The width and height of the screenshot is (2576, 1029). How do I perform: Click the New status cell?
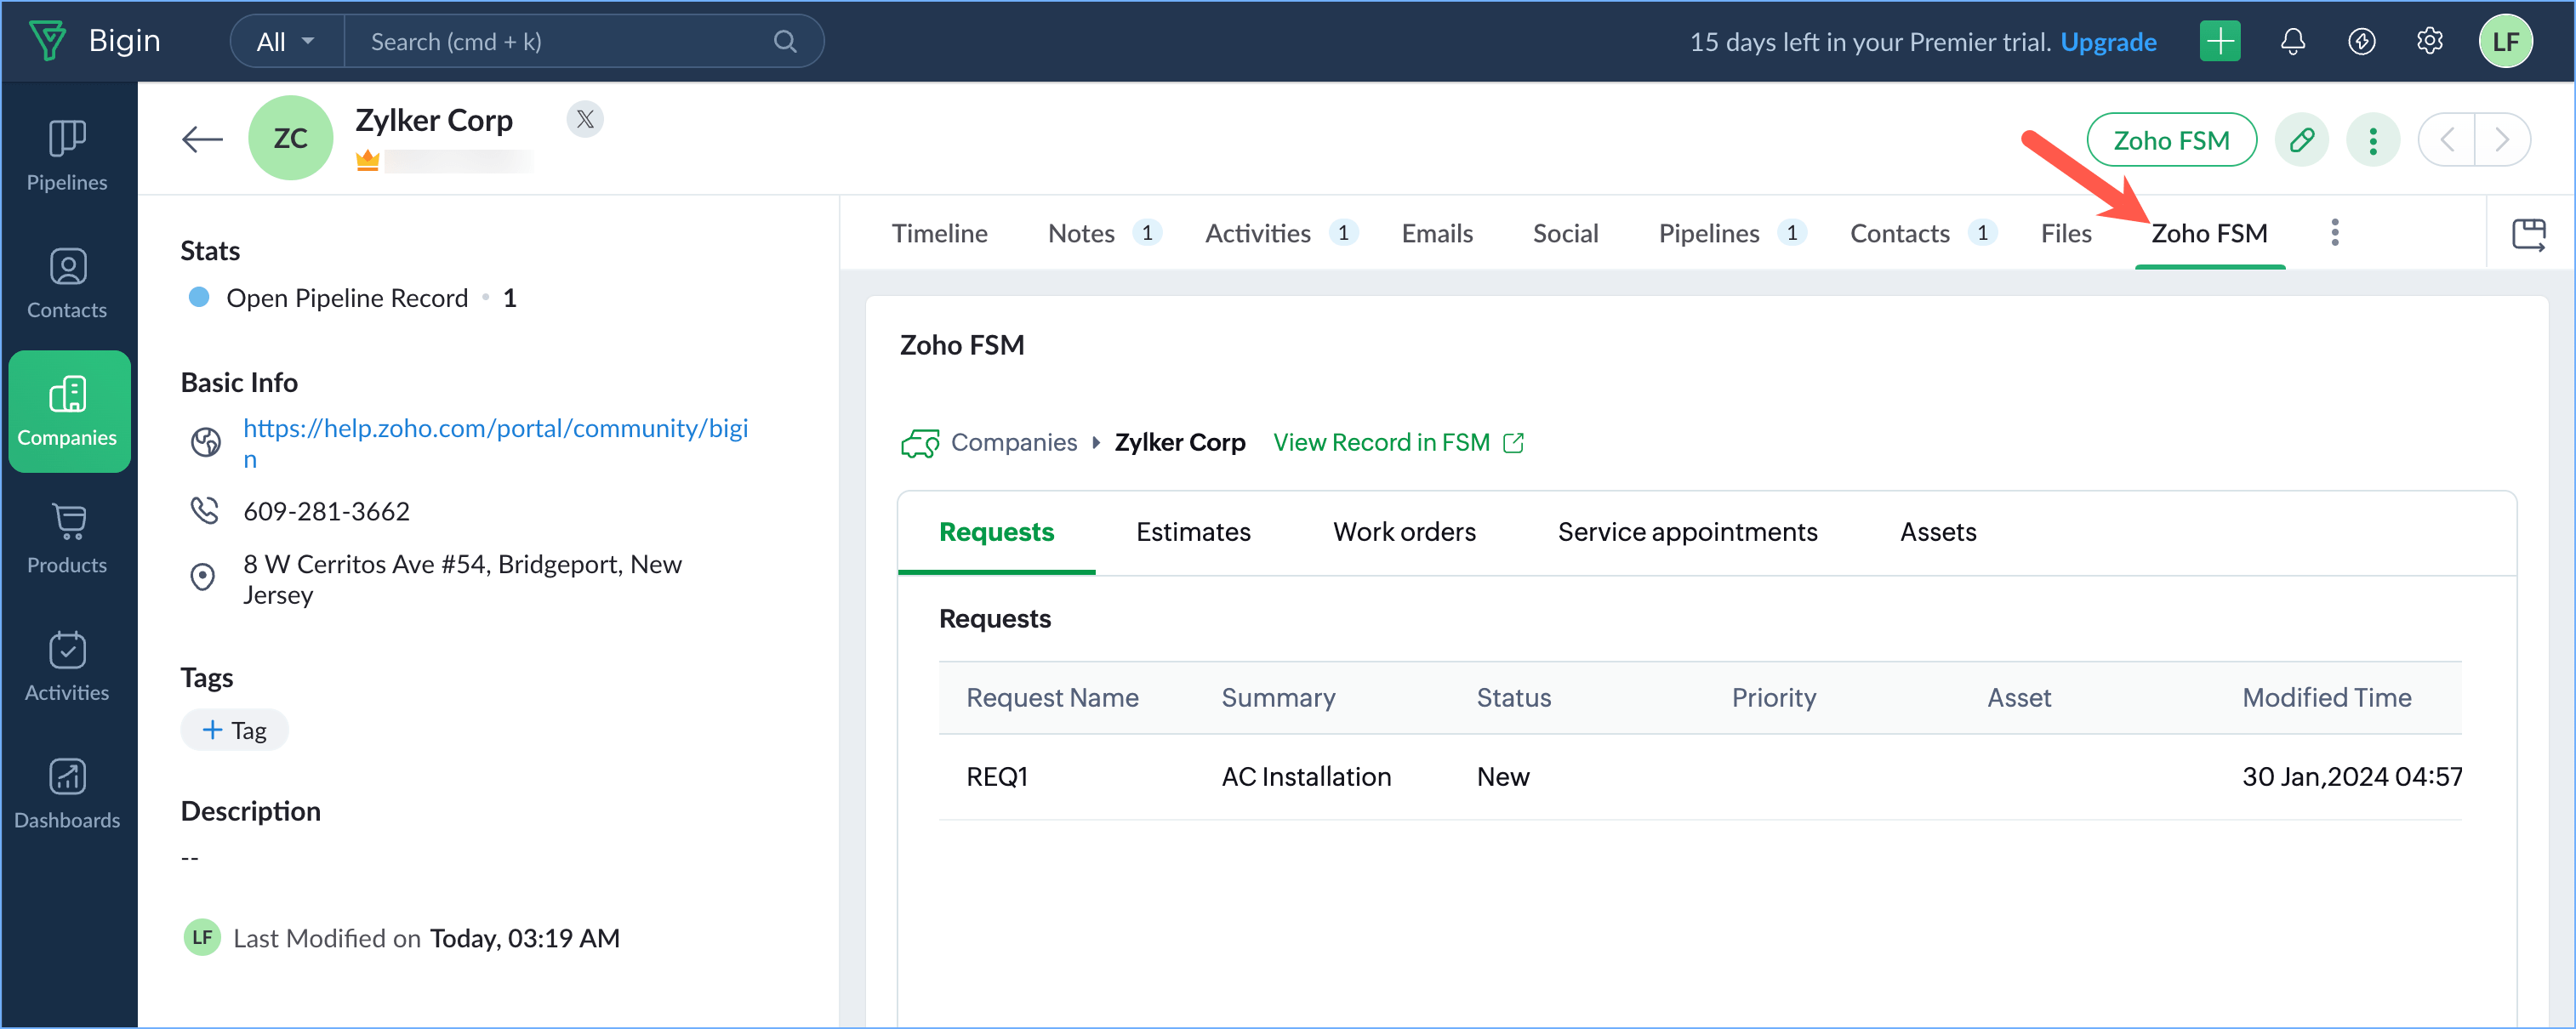point(1502,776)
